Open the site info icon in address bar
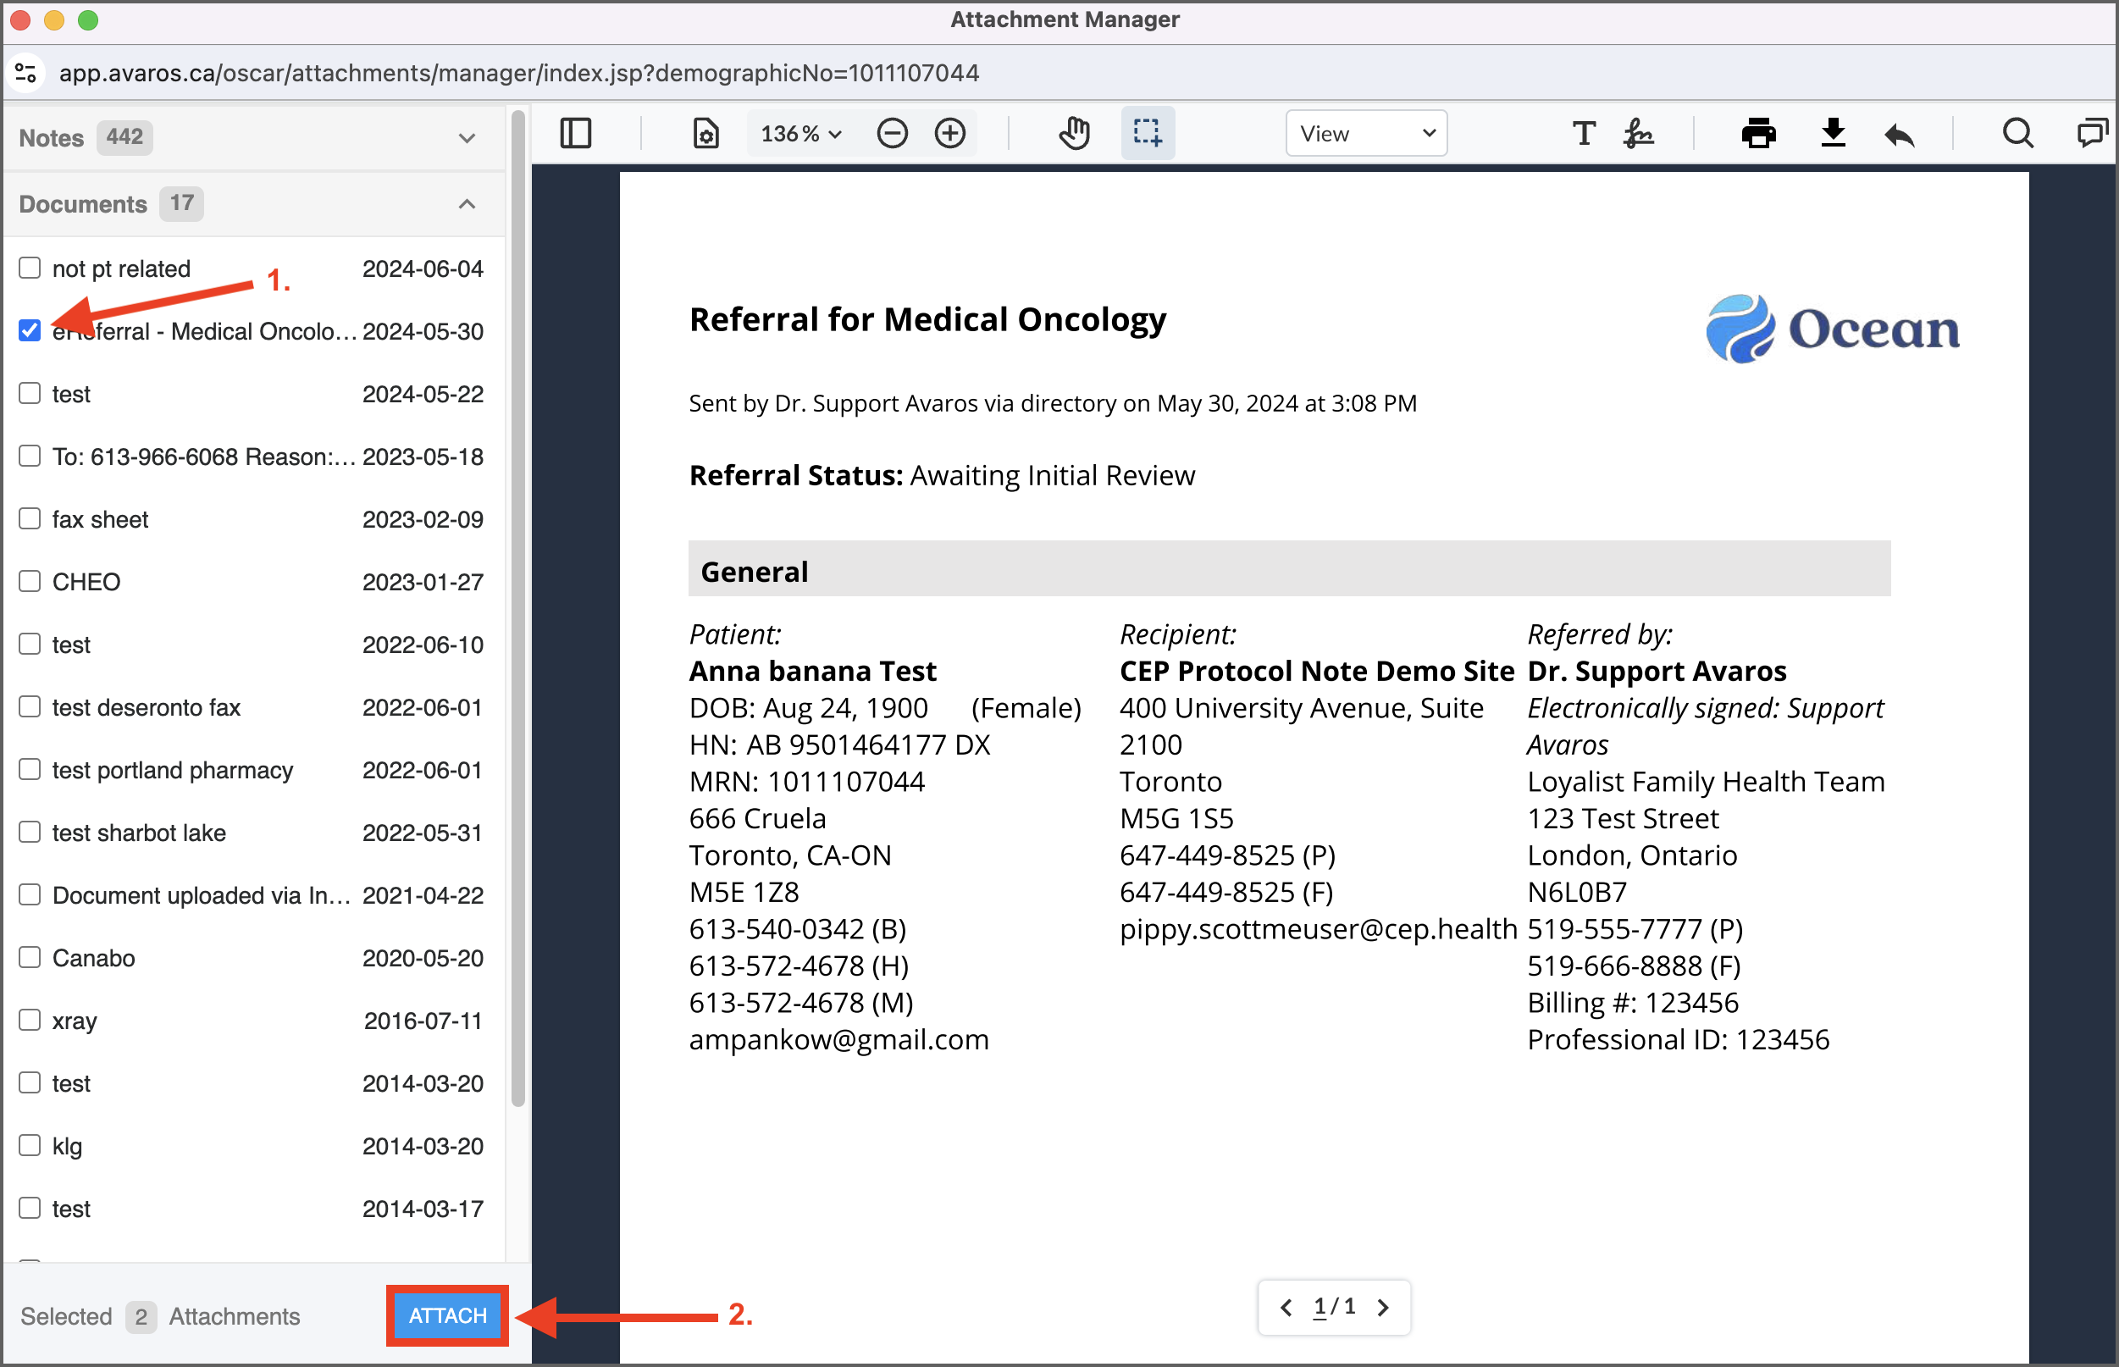The image size is (2119, 1367). pyautogui.click(x=26, y=73)
